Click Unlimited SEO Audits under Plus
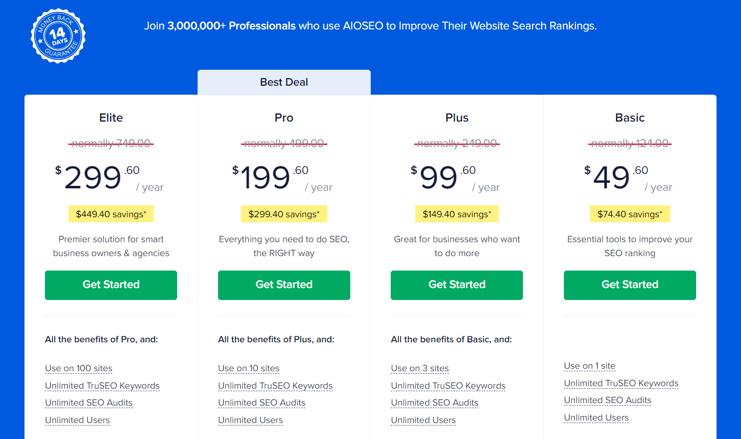The height and width of the screenshot is (439, 741). point(435,403)
